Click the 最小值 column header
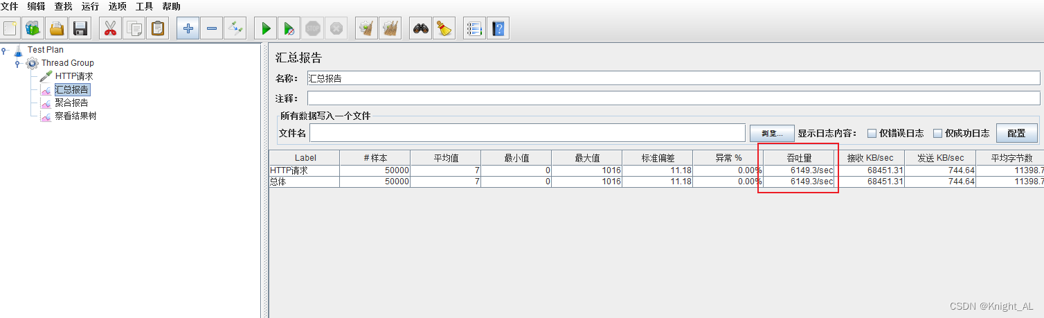This screenshot has width=1044, height=318. 516,158
